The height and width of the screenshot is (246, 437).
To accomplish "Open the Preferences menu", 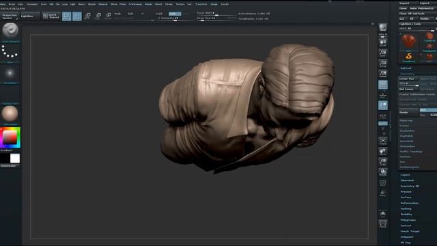I will click(135, 4).
